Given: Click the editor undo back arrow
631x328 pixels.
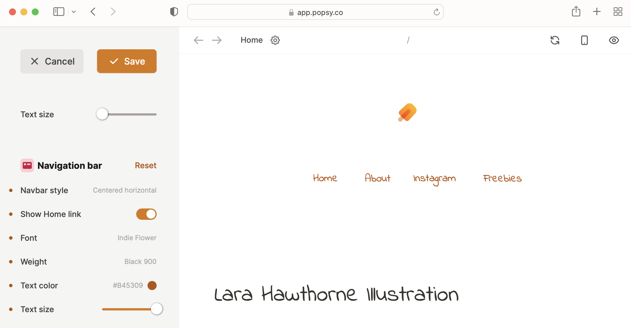Looking at the screenshot, I should pos(199,40).
